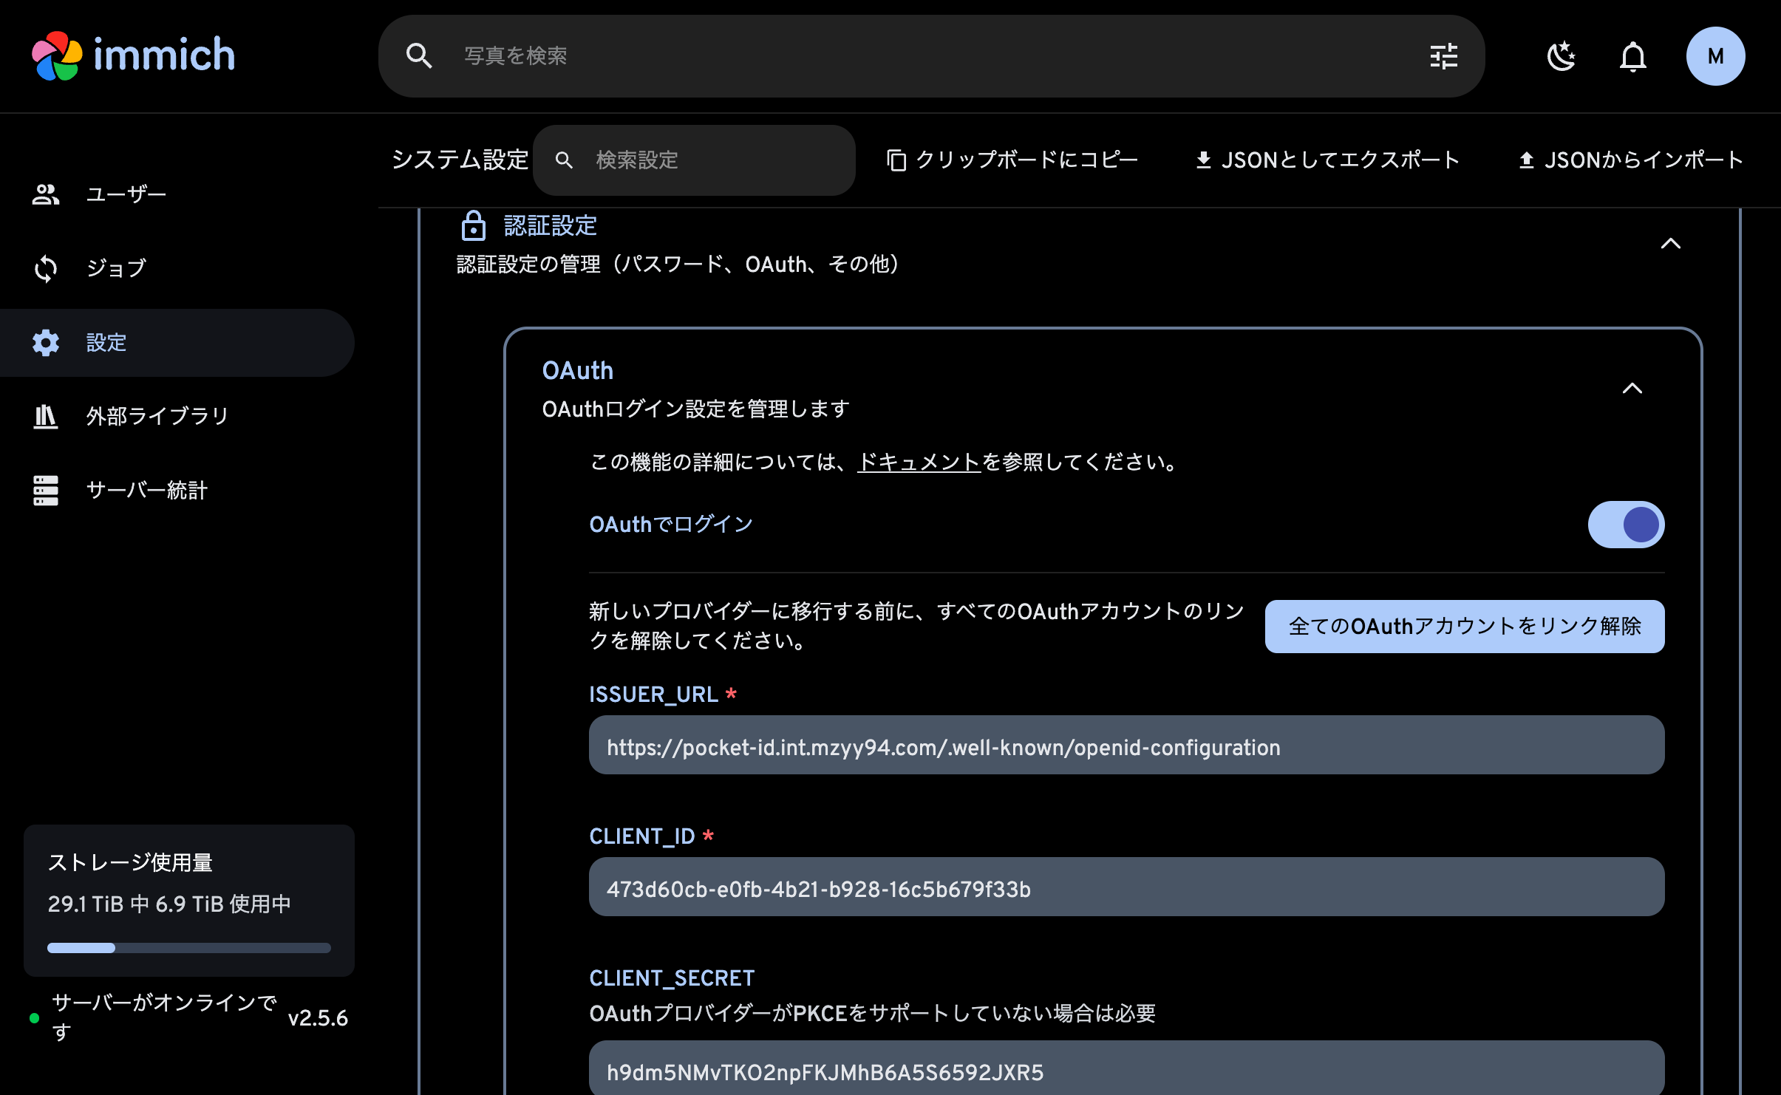Enable or disable OAuthでログイン
Image resolution: width=1781 pixels, height=1095 pixels.
(x=1627, y=524)
